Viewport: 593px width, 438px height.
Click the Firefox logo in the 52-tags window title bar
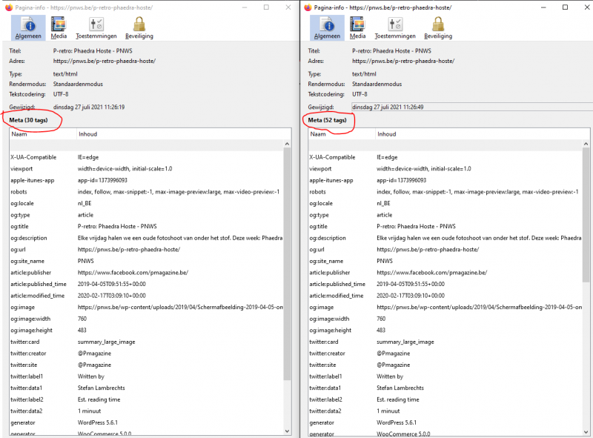pyautogui.click(x=309, y=7)
